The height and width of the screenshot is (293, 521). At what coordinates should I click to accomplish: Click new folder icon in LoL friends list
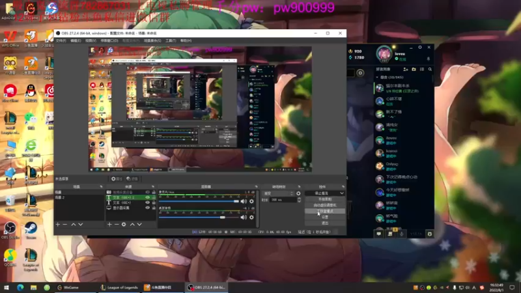pos(414,70)
